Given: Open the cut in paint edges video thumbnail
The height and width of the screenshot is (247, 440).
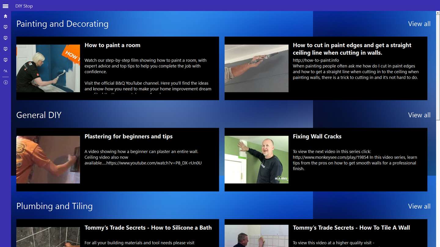Looking at the screenshot, I should (256, 68).
